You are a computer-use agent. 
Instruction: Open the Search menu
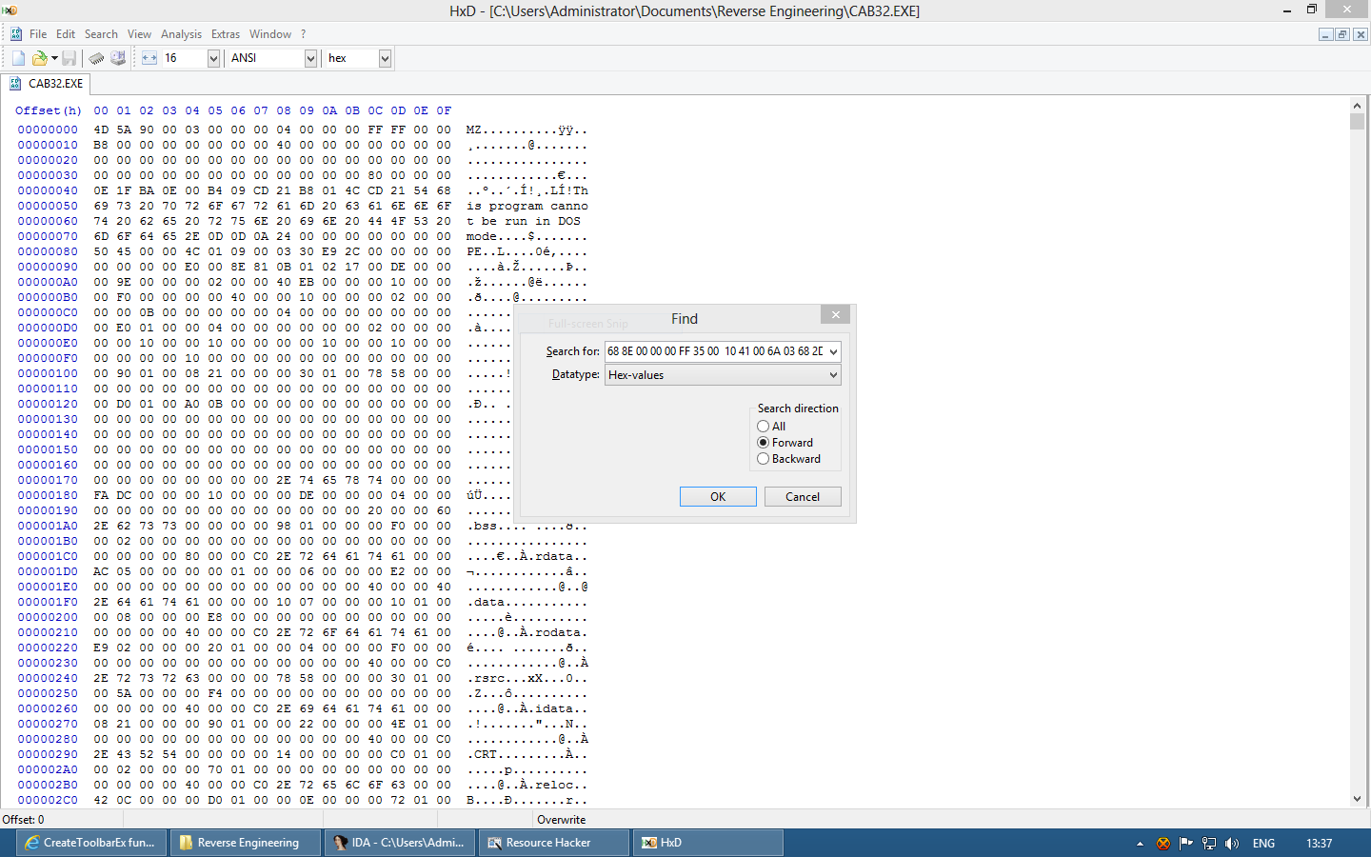(x=101, y=34)
